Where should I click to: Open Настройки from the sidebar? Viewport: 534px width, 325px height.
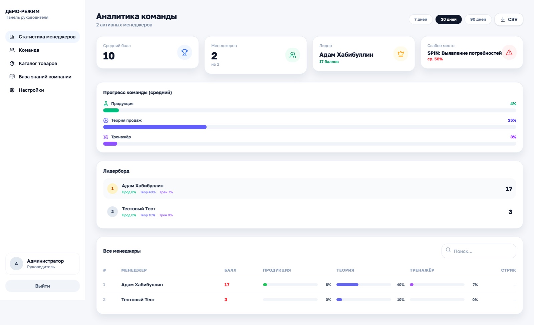tap(31, 90)
